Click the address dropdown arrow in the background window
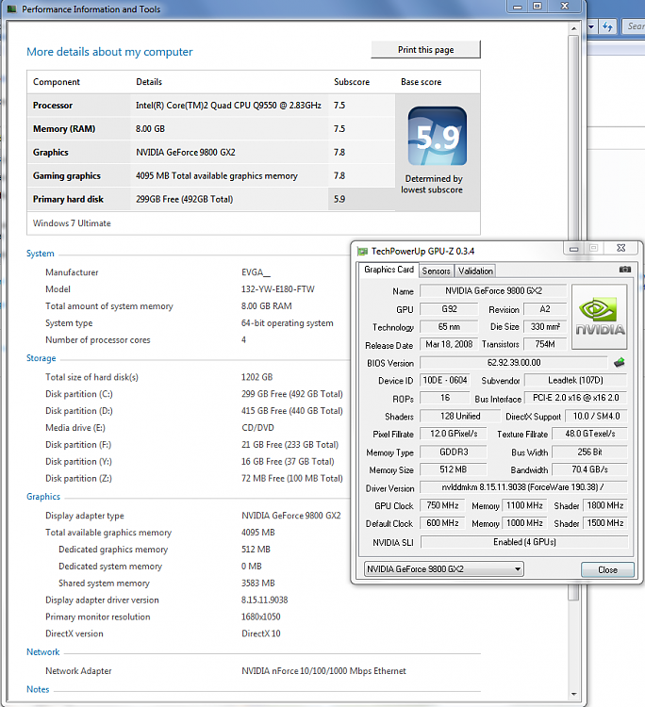 pos(591,26)
